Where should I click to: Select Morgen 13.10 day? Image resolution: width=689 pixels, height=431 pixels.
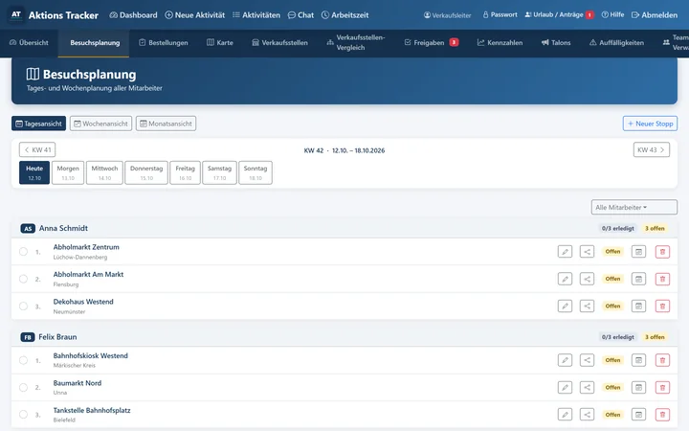[68, 172]
